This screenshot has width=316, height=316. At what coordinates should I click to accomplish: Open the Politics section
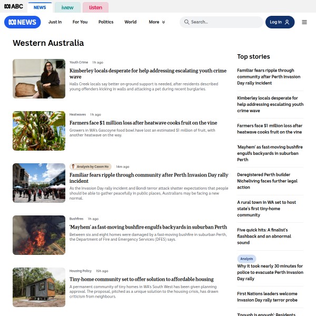point(106,22)
